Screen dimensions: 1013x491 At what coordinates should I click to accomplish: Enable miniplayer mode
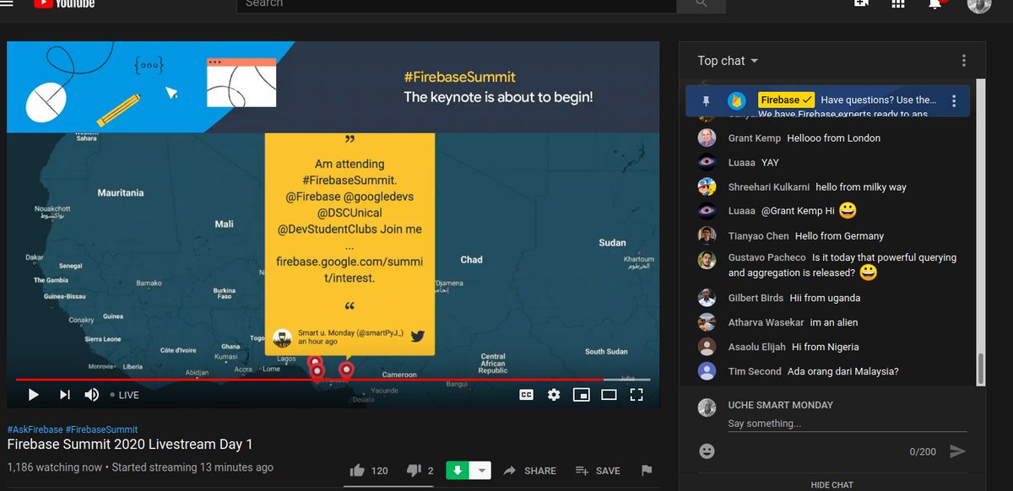click(x=581, y=394)
